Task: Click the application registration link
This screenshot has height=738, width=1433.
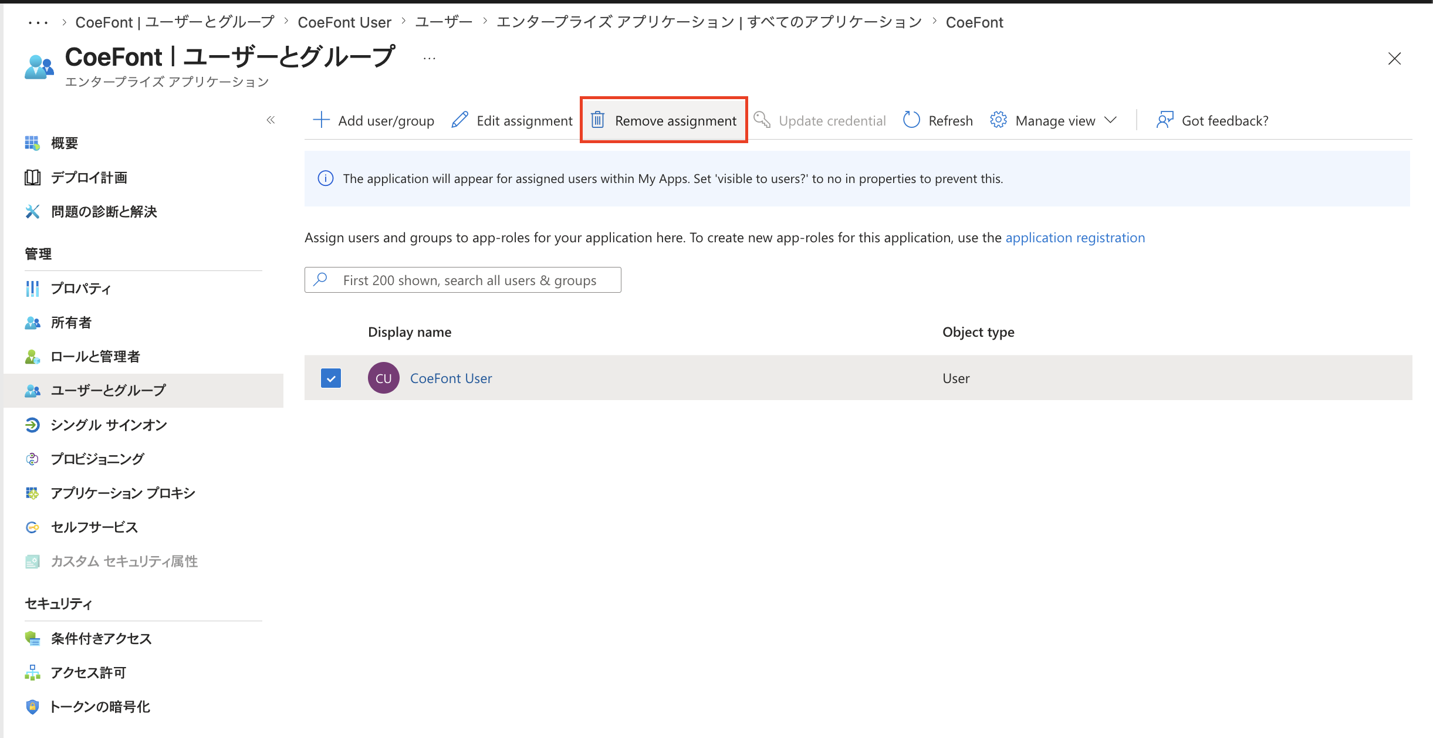Action: click(1075, 238)
